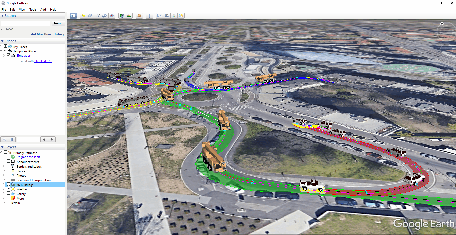Click the More layer orange icon
This screenshot has width=456, height=235.
click(x=13, y=198)
